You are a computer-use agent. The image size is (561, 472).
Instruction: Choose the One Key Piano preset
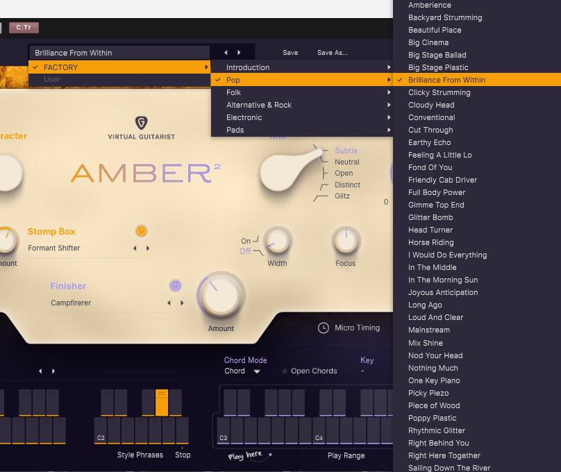click(477, 380)
